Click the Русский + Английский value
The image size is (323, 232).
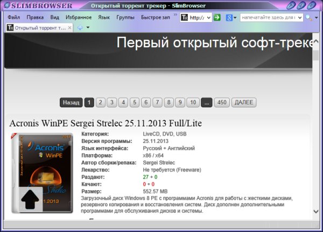tap(168, 148)
